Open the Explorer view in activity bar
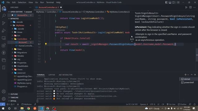 [4, 8]
